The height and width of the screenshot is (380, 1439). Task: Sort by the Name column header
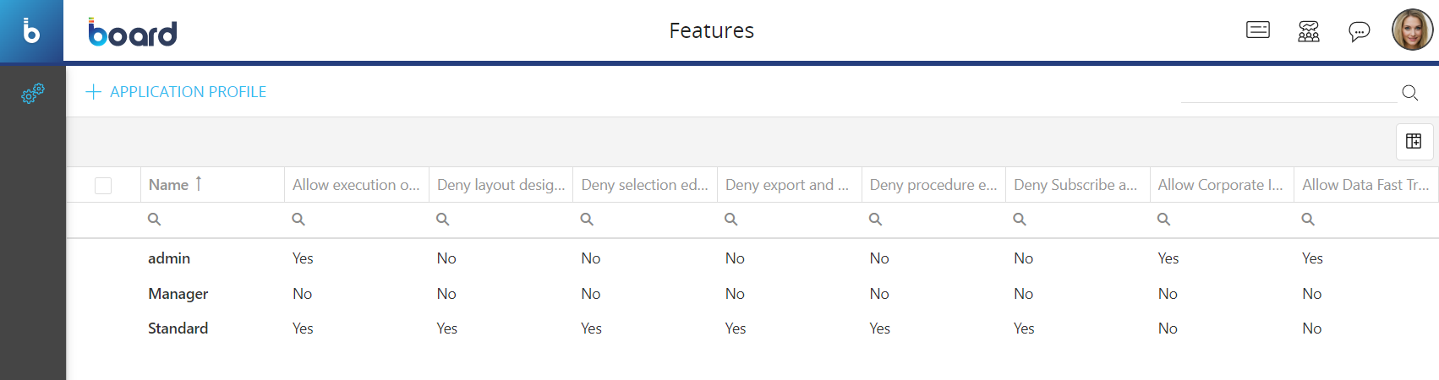169,185
